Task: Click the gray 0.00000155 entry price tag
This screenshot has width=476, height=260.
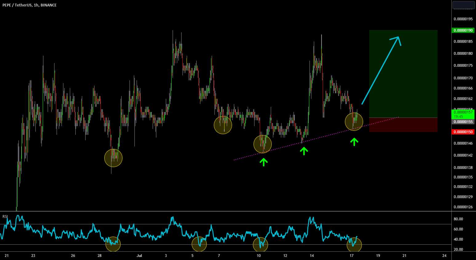Action: (463, 122)
